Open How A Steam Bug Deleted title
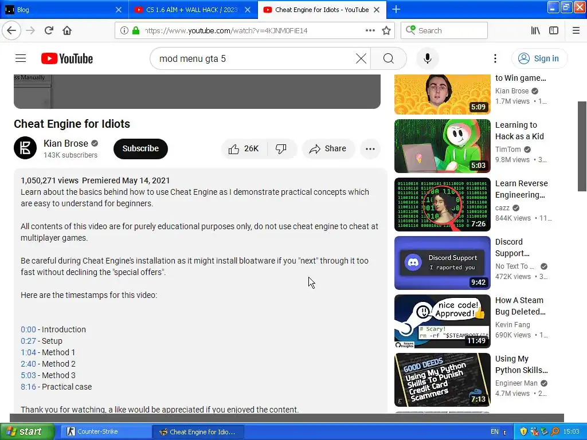 pos(520,306)
